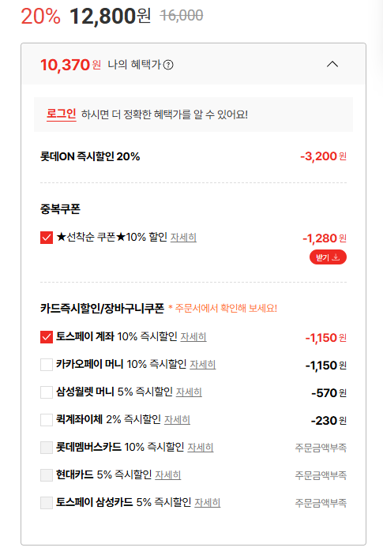Collapse the 나의 혜택가 benefits panel chevron
Screen dimensions: 383x555
(332, 65)
